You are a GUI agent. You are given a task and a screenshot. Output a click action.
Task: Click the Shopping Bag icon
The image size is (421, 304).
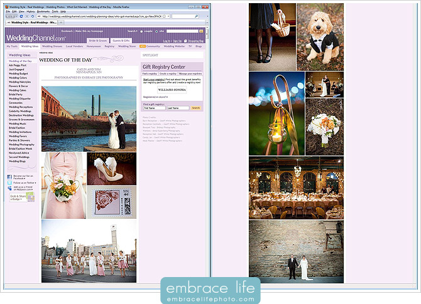click(185, 41)
